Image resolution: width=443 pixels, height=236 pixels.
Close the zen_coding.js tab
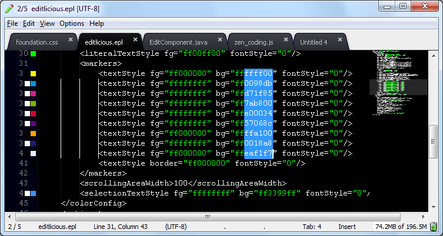point(286,40)
